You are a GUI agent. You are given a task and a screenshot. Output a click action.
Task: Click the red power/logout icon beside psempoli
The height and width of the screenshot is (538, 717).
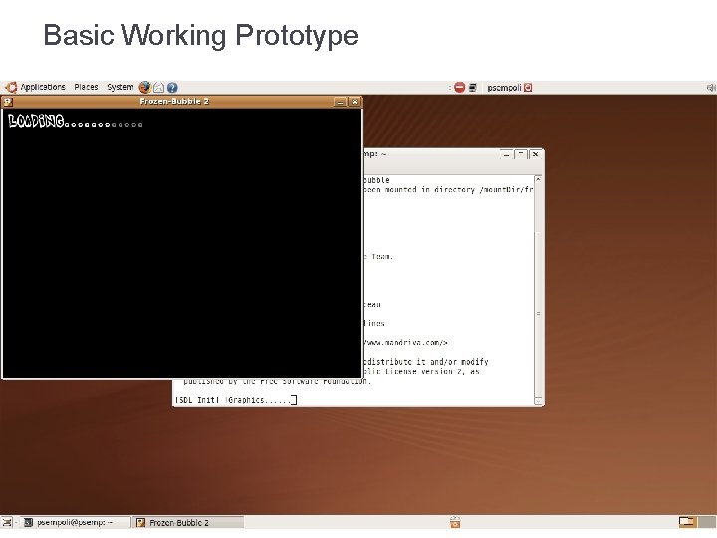[528, 87]
